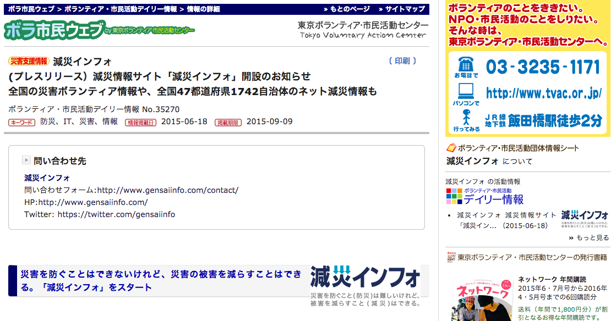Click 減災インフォ について sidebar heading

[489, 161]
